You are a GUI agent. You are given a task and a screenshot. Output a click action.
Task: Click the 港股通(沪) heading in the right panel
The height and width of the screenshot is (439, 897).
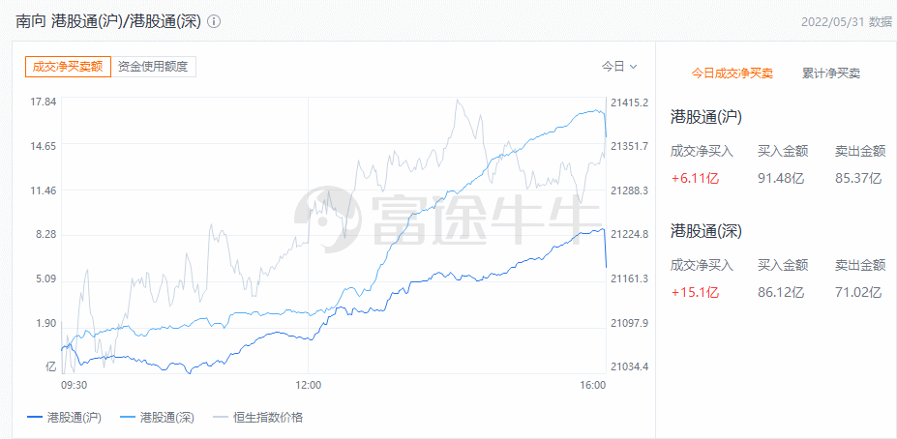pos(706,118)
